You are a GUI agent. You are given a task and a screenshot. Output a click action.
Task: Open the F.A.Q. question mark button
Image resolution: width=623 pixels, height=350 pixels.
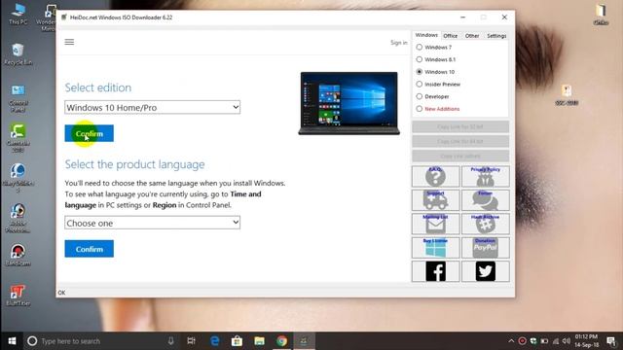pos(435,176)
